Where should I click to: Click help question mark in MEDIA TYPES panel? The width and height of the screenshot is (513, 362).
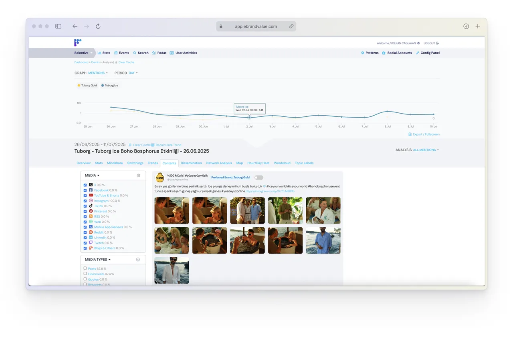click(x=138, y=260)
